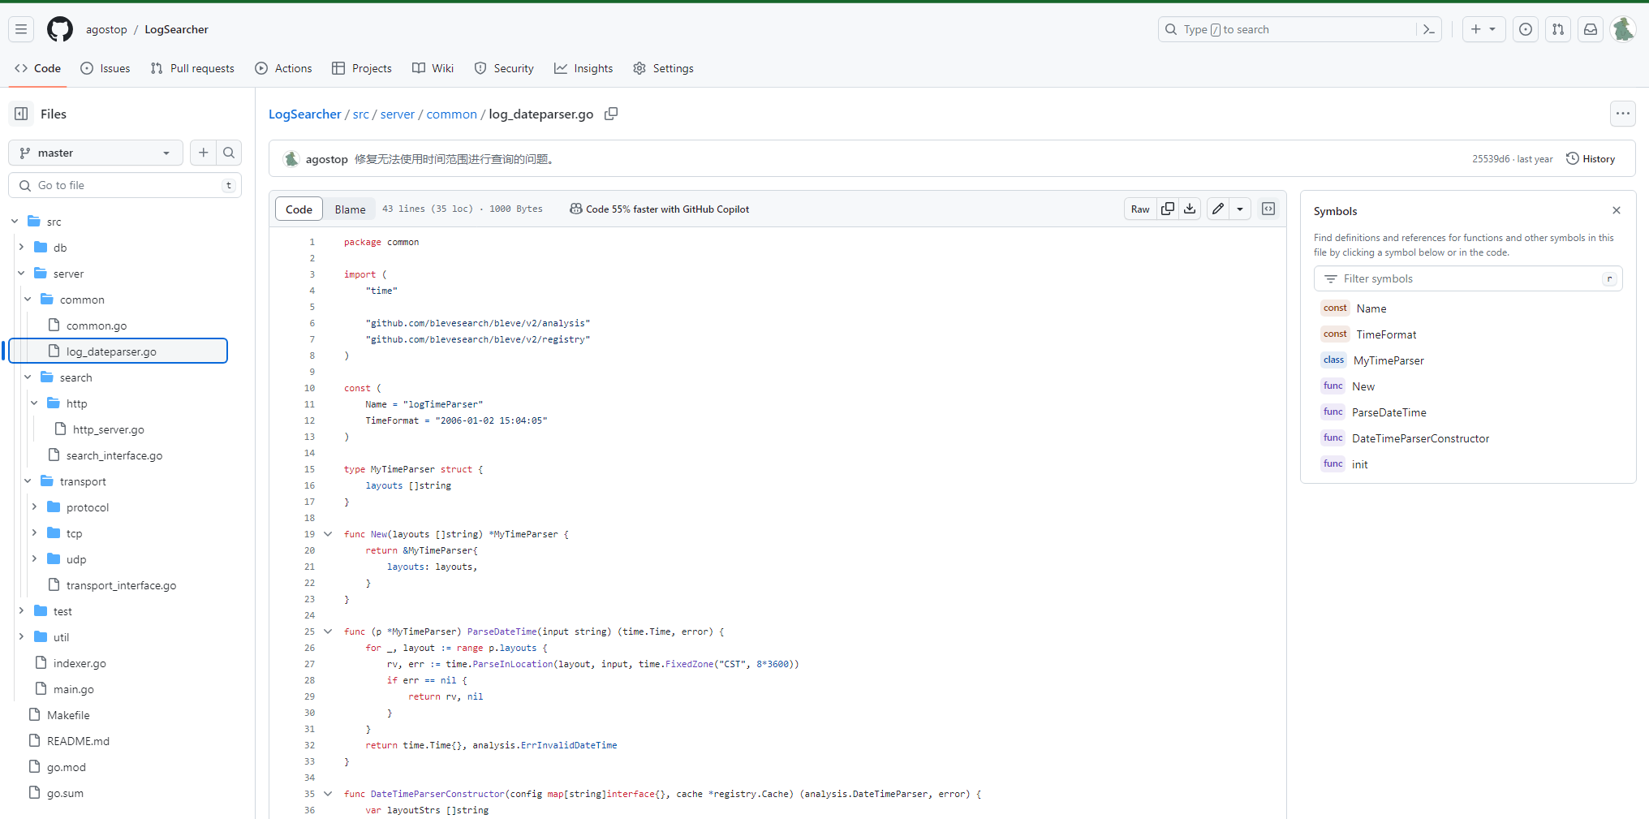The image size is (1649, 819).
Task: Toggle the symbols panel button
Action: (x=1268, y=209)
